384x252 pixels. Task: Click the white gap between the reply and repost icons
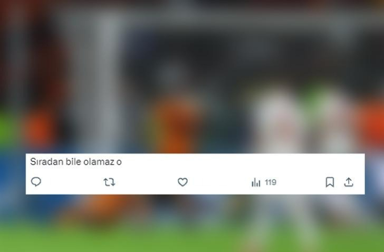pyautogui.click(x=72, y=182)
